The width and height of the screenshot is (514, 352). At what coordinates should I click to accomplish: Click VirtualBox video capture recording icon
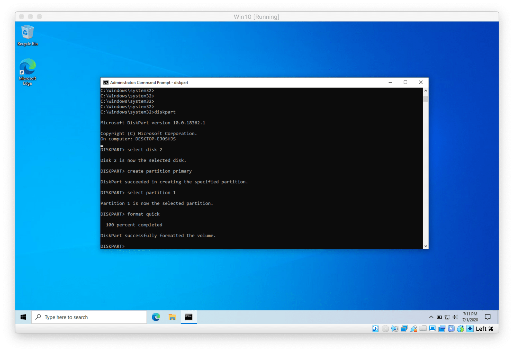pyautogui.click(x=442, y=329)
